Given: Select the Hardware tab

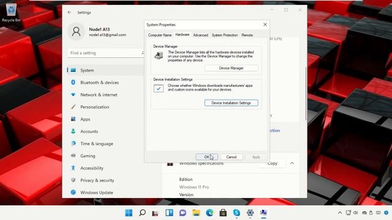Looking at the screenshot, I should 183,35.
